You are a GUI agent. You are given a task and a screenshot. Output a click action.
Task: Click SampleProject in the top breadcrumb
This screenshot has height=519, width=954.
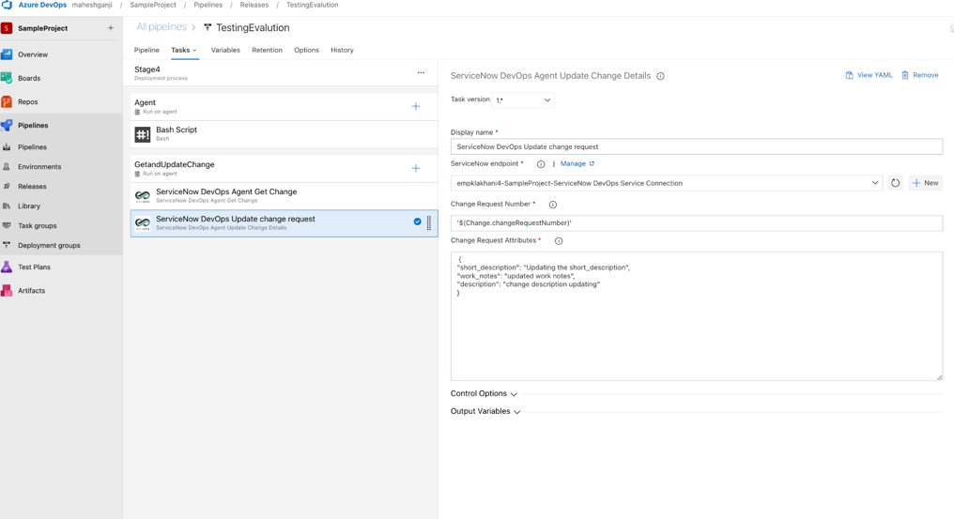[153, 5]
